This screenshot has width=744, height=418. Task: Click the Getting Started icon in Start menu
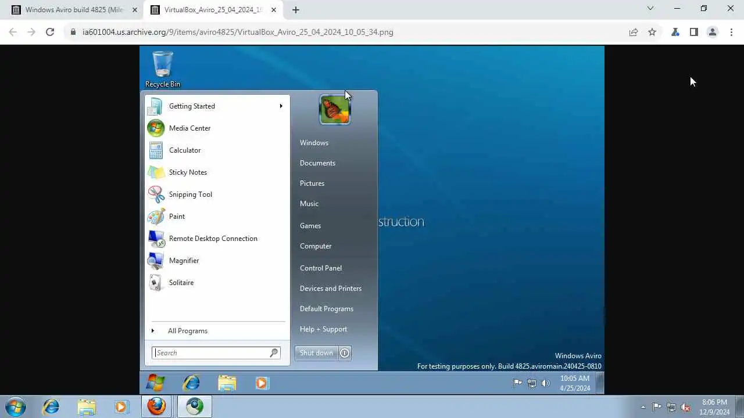[x=156, y=106]
